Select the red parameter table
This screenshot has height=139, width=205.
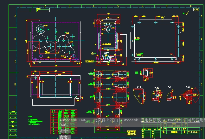(64, 122)
